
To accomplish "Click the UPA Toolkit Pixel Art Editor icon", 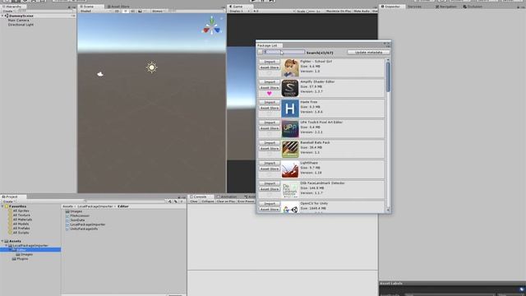I will [x=290, y=129].
